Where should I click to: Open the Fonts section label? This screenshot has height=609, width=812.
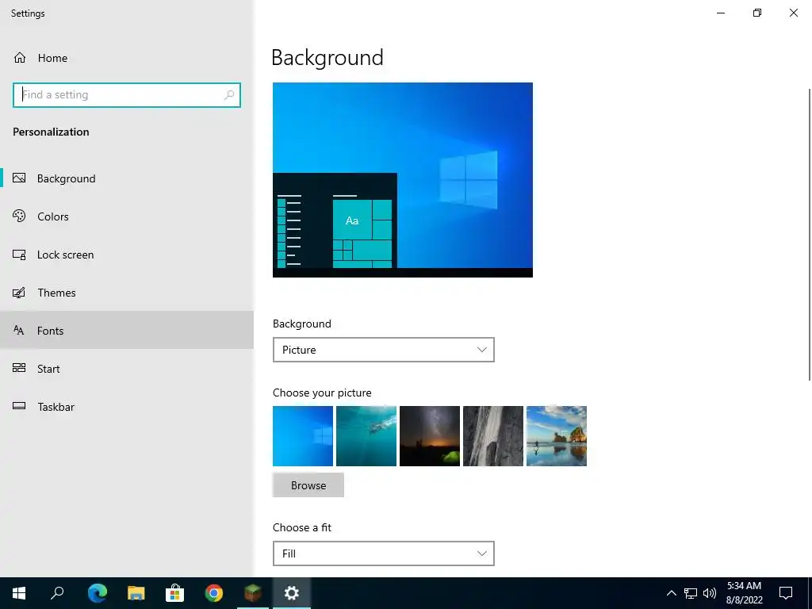click(50, 331)
